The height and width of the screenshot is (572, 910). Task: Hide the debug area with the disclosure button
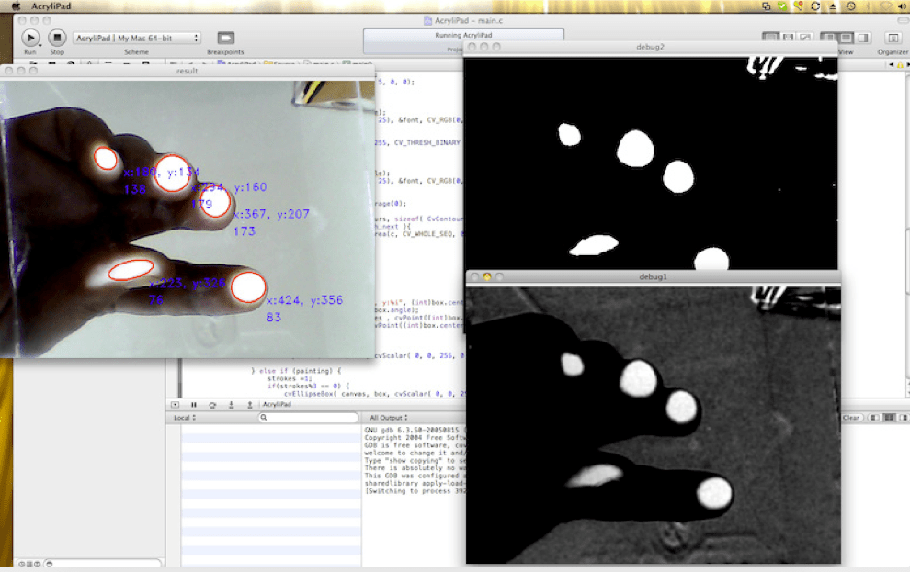point(176,404)
